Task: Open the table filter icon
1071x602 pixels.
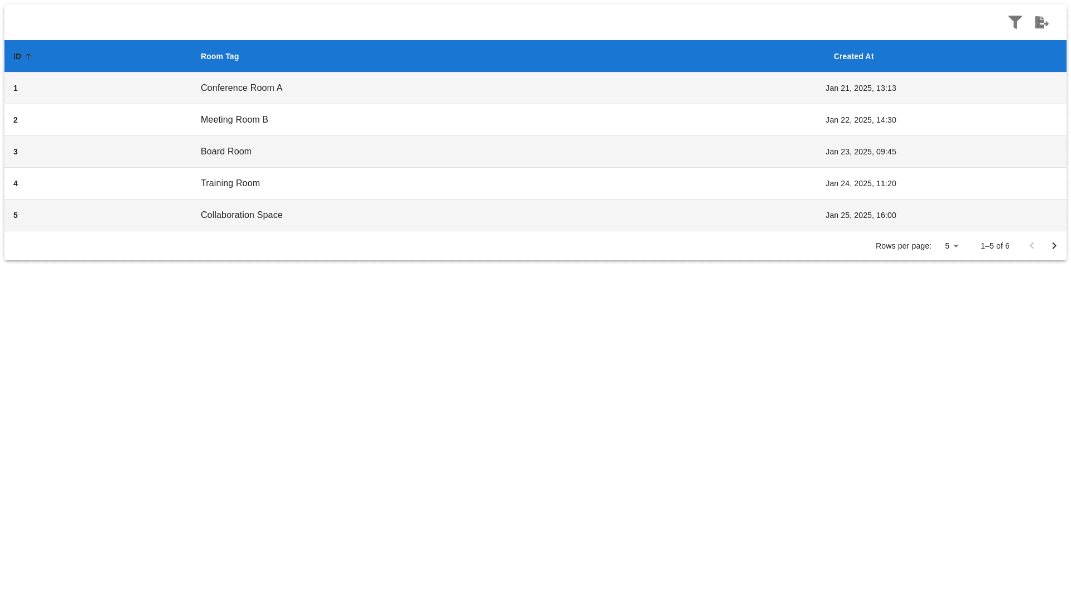Action: click(1015, 22)
